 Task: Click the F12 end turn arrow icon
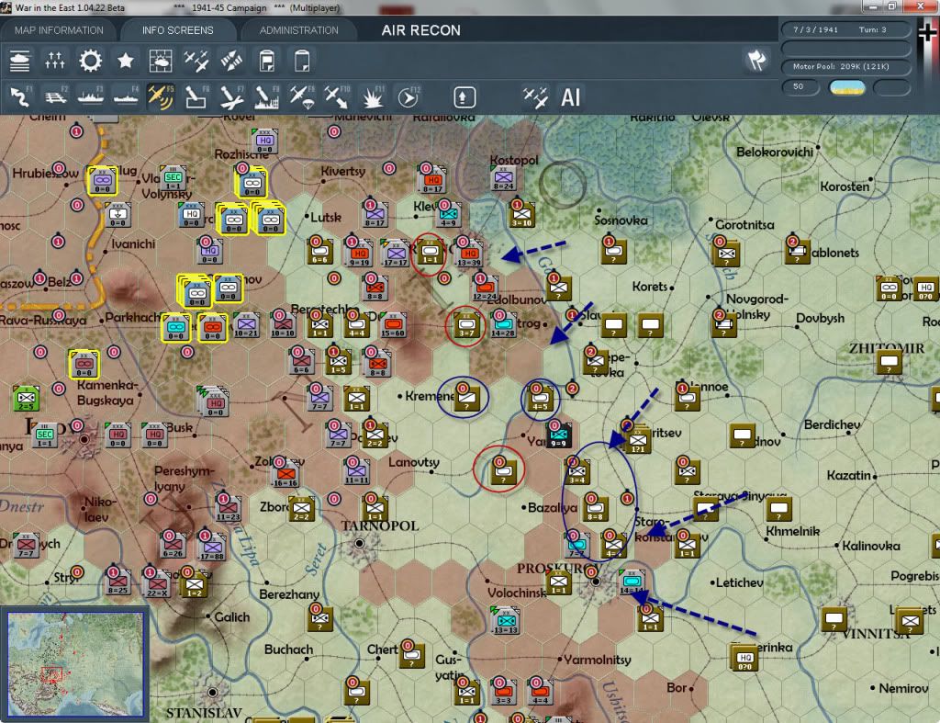pyautogui.click(x=408, y=96)
